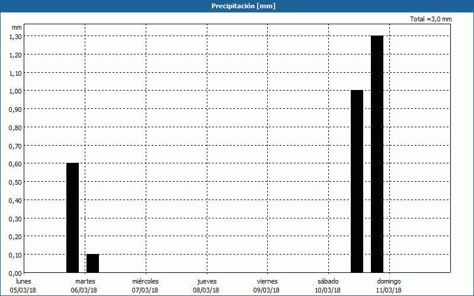Click the lunes 05/03/18 axis label
This screenshot has height=296, width=474.
24,285
